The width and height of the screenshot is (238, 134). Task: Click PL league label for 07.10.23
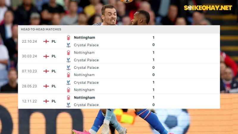click(x=54, y=71)
